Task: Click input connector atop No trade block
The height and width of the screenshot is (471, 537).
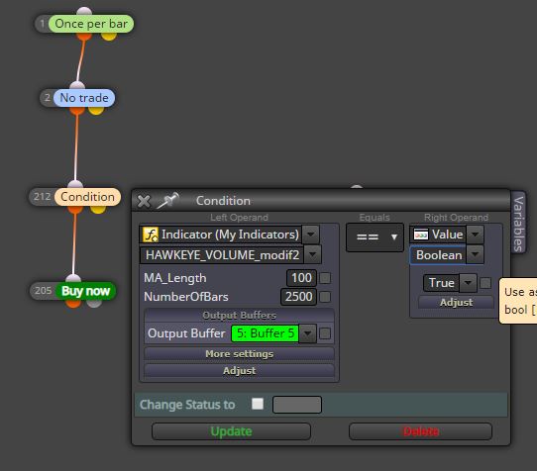Action: (x=77, y=86)
